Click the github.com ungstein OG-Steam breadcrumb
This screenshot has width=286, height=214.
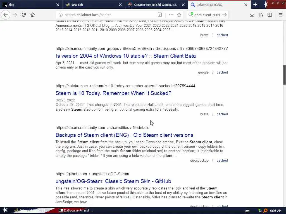point(92,174)
